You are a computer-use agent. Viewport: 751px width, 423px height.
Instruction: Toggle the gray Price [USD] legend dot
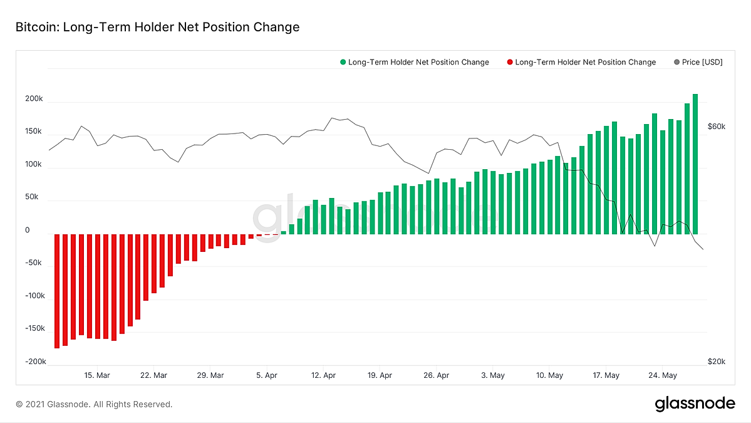pyautogui.click(x=676, y=62)
